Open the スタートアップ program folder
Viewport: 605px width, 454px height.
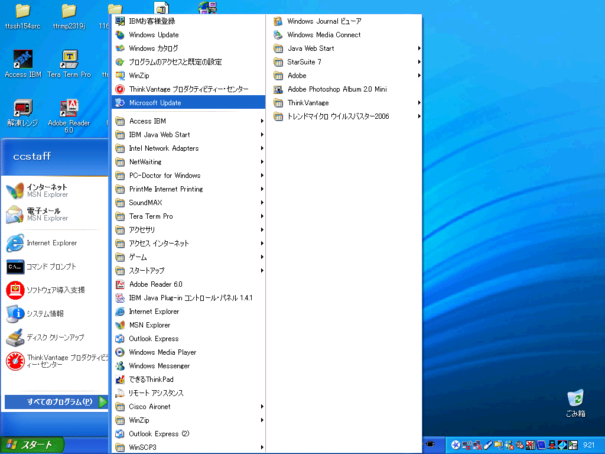click(x=188, y=271)
